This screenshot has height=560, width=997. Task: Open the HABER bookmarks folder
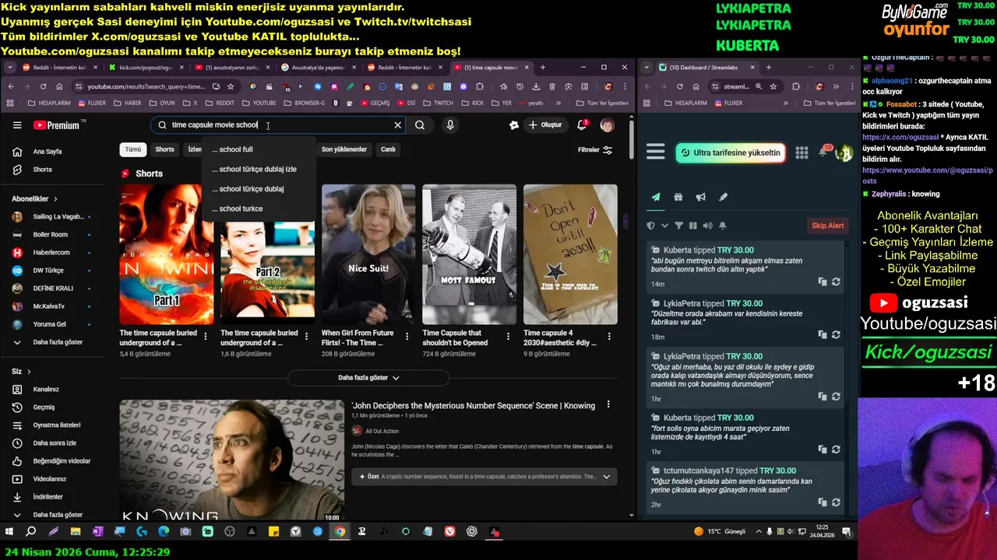(x=126, y=103)
